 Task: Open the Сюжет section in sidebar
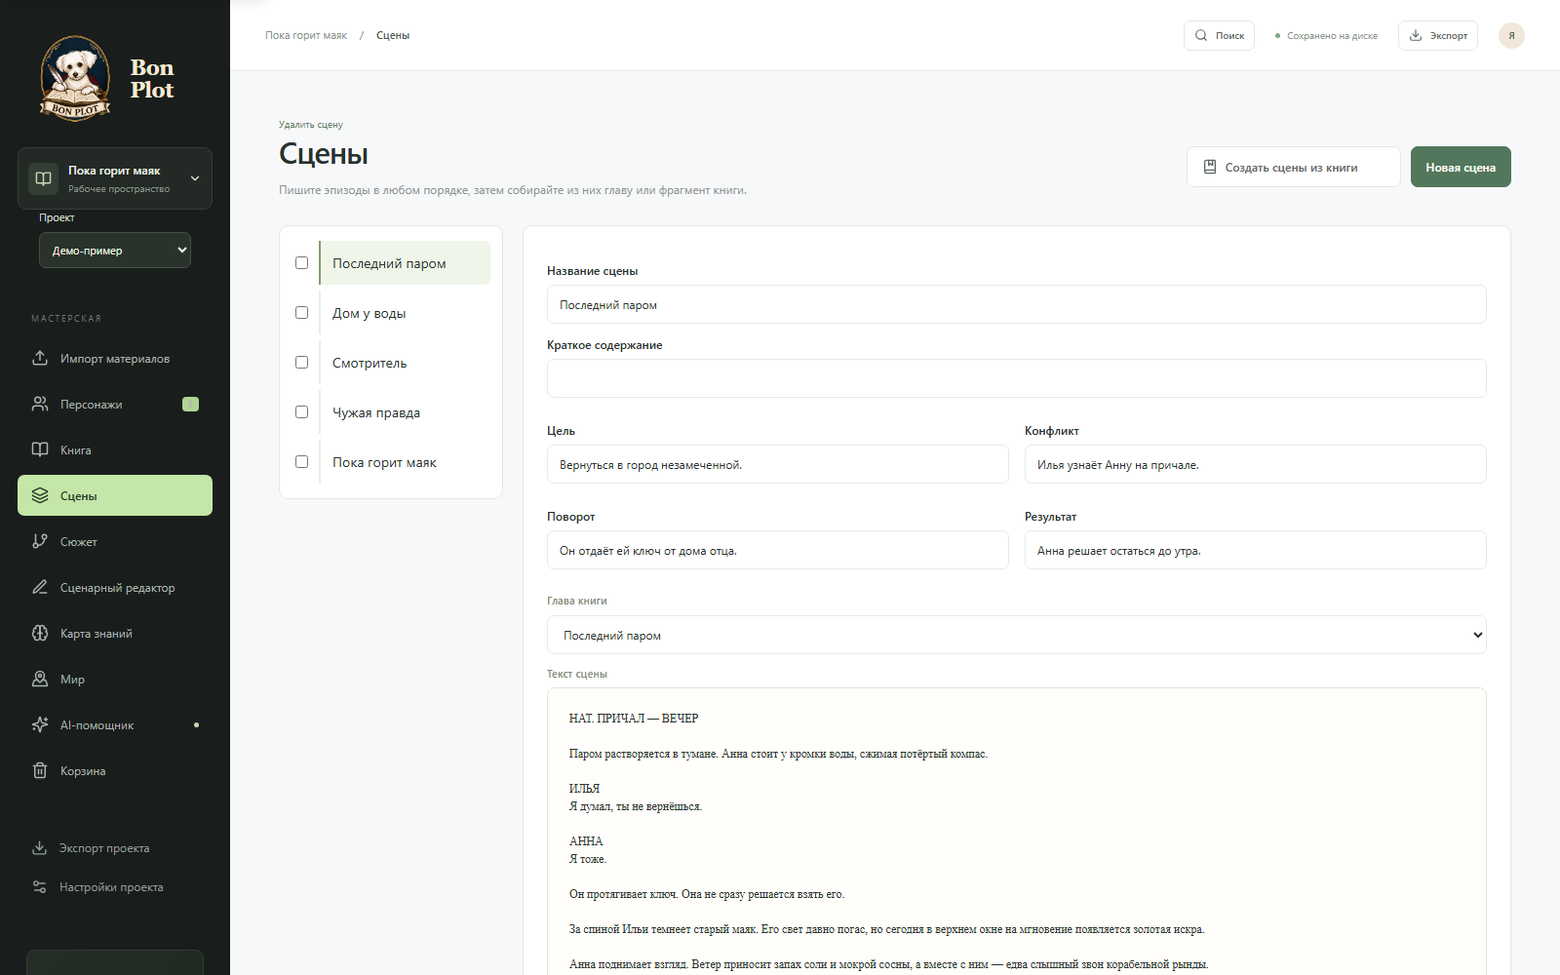coord(115,541)
